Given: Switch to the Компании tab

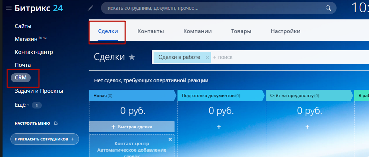Looking at the screenshot, I should pyautogui.click(x=197, y=31).
